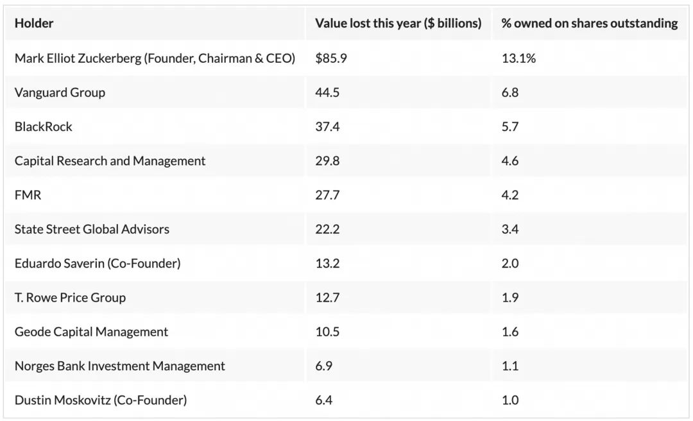Select Eduardo Saverin (Co-Founder) cell
693x421 pixels.
[x=98, y=263]
